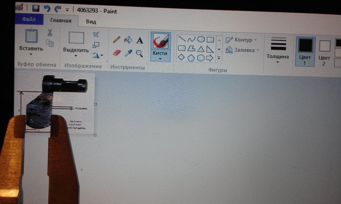Choose the straight Line shape
This screenshot has width=341, height=204.
click(182, 39)
